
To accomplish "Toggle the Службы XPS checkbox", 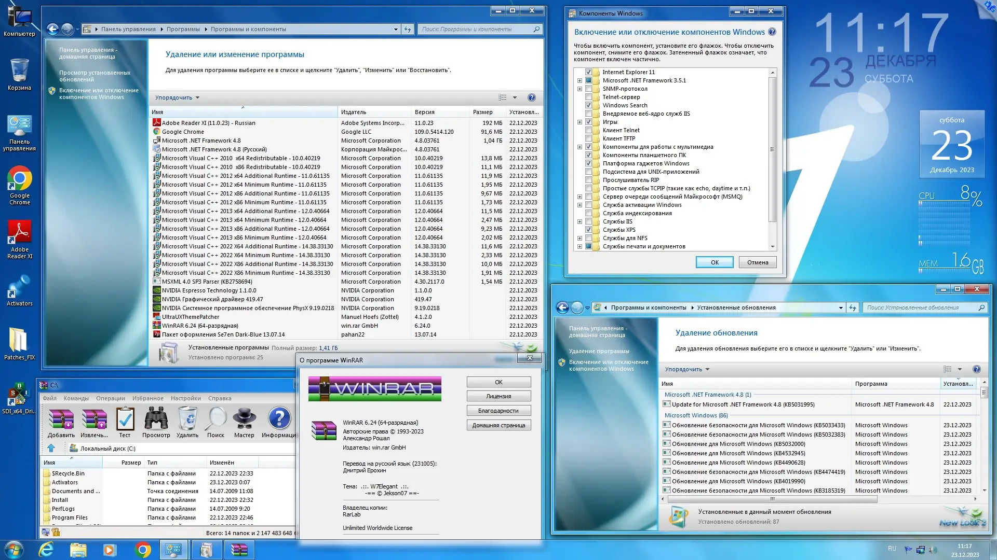I will [588, 230].
